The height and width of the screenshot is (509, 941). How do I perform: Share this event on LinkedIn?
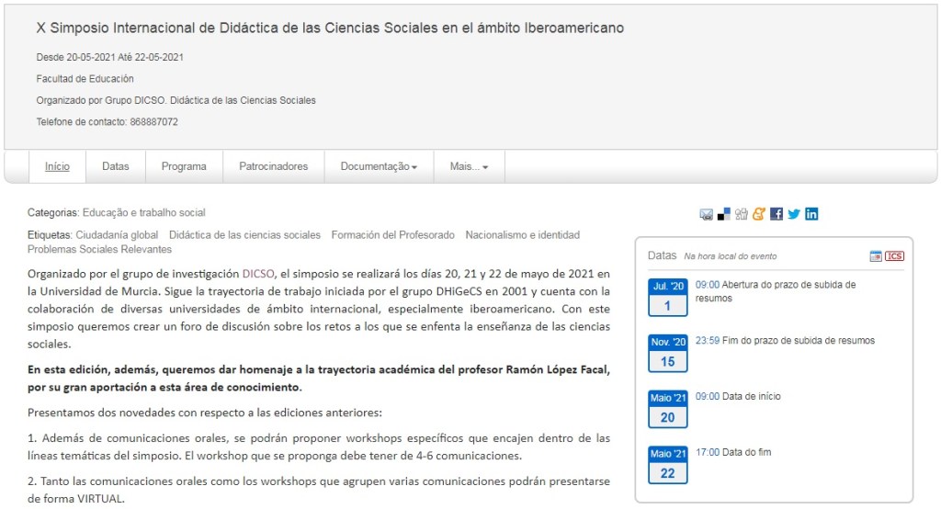pos(811,214)
